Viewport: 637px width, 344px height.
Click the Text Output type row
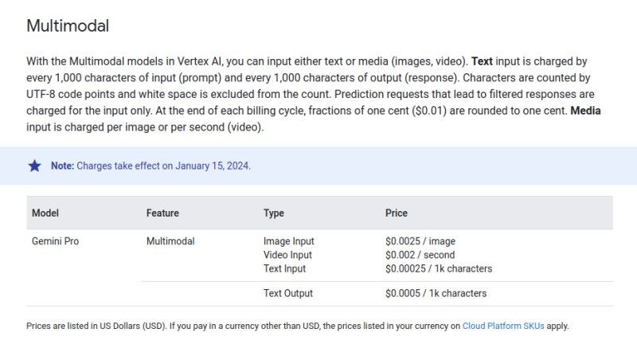[x=288, y=293]
